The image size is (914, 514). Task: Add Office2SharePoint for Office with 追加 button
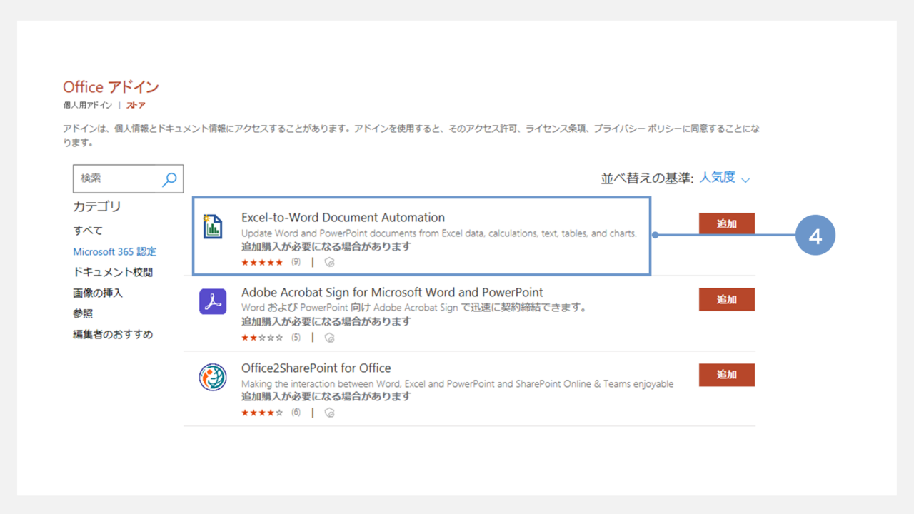[727, 374]
